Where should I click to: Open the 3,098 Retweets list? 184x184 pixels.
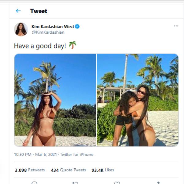[30, 170]
